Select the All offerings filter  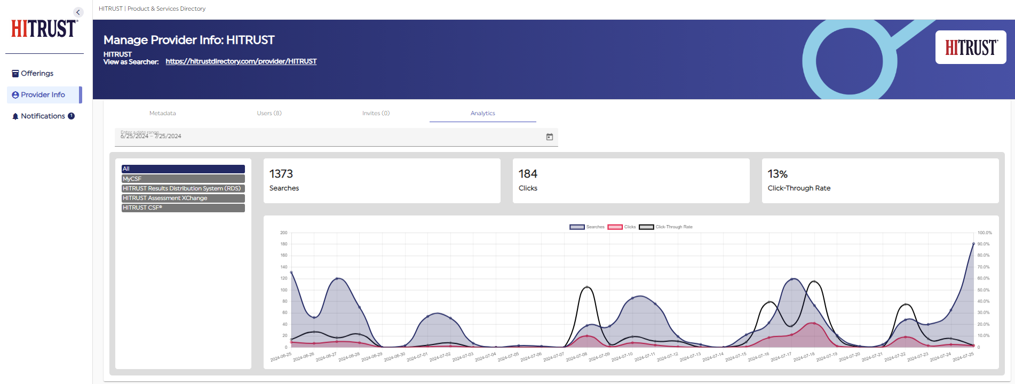tap(183, 169)
